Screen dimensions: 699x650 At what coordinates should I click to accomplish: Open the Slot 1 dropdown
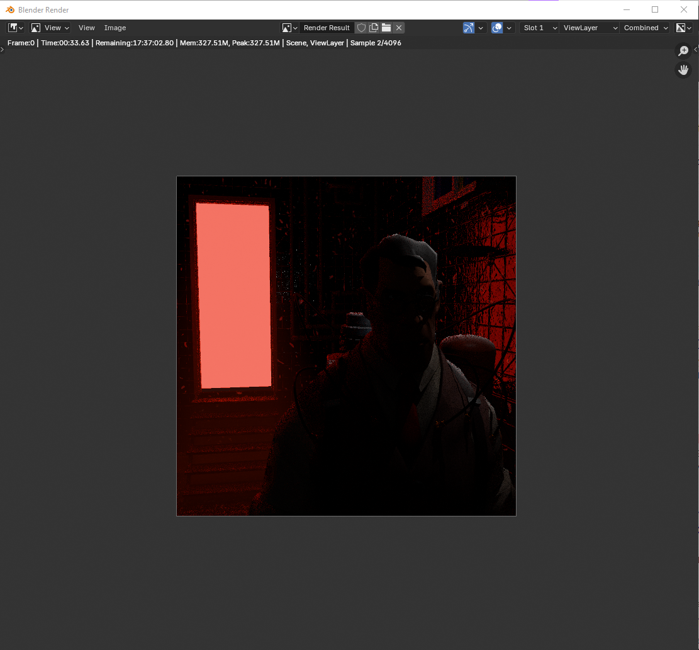538,28
